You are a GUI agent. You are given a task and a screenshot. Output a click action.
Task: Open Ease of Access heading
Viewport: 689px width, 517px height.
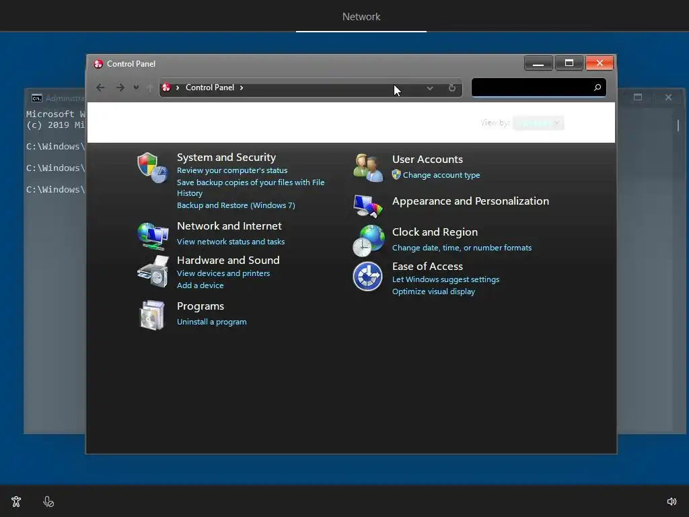[x=427, y=267]
